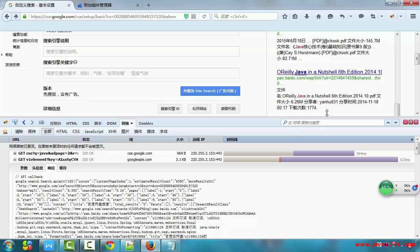Click 升级为 Site Search button
Image resolution: width=420 pixels, height=252 pixels.
click(210, 91)
